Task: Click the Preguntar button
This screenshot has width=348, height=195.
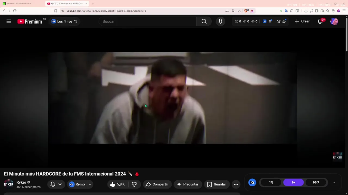Action: 188,184
